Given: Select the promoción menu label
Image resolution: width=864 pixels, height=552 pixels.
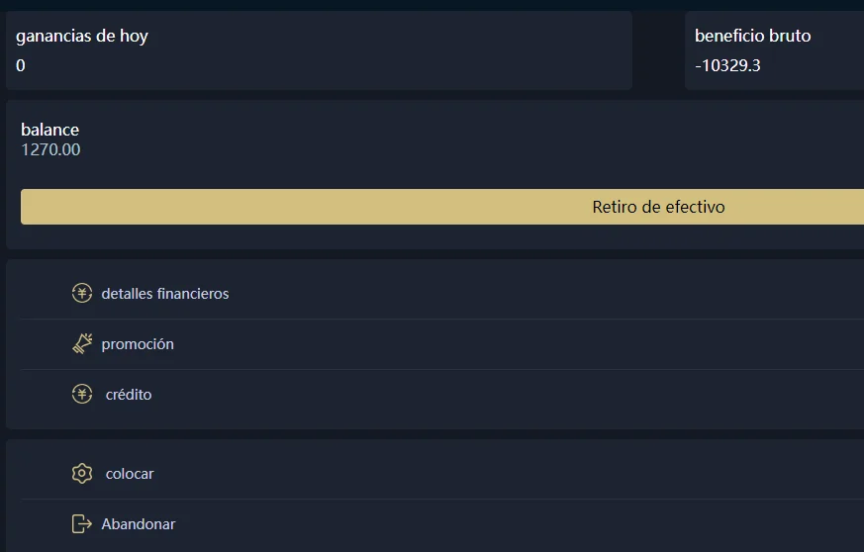Looking at the screenshot, I should pyautogui.click(x=138, y=344).
